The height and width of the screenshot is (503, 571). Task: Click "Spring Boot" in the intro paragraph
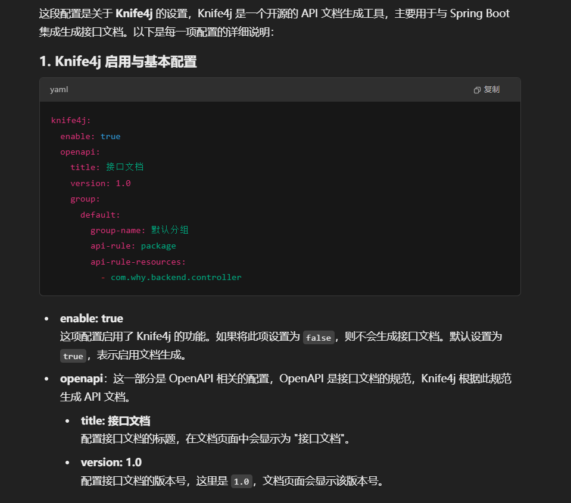(x=479, y=14)
